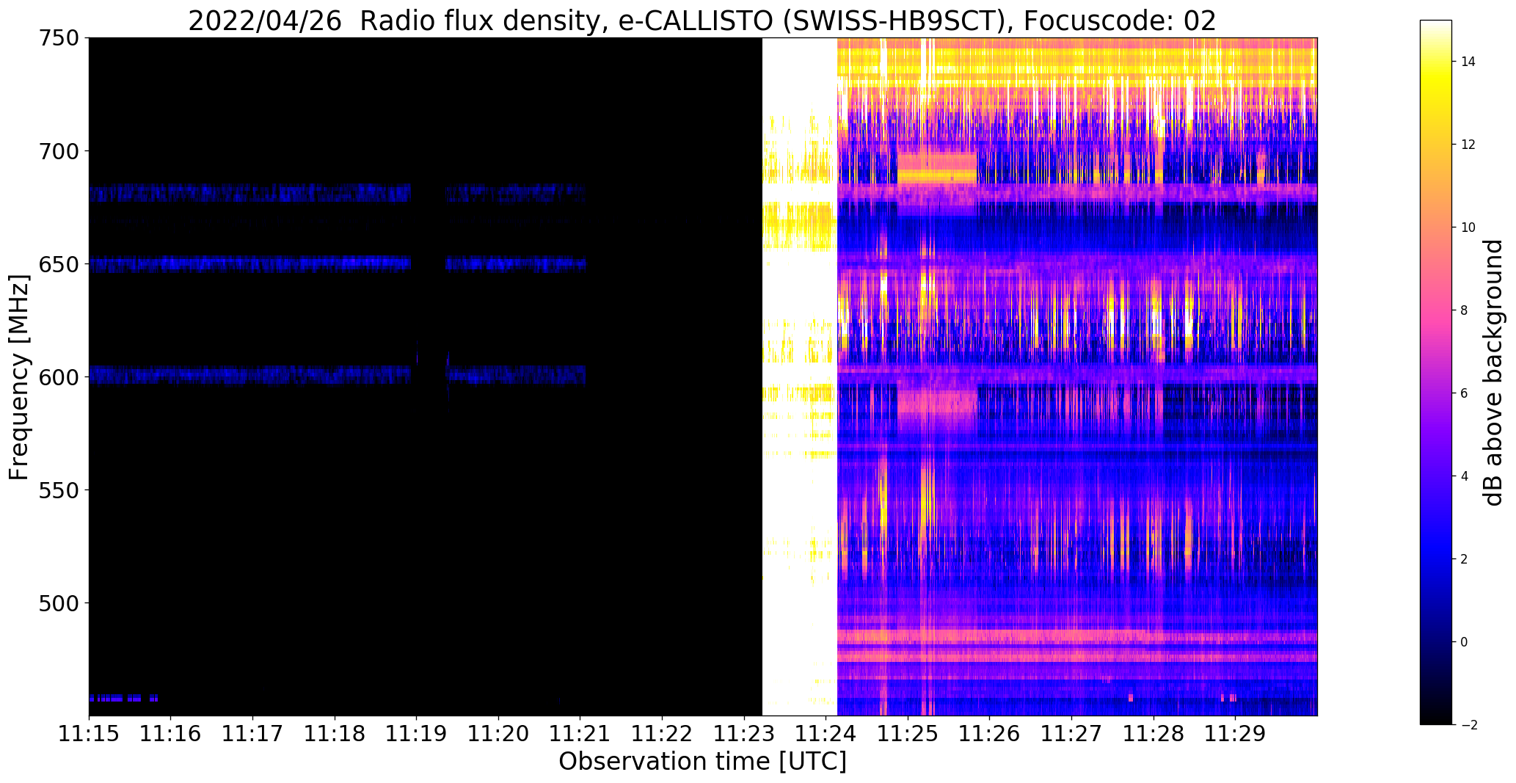Viewport: 1516px width, 783px height.
Task: Click the colorbar tick label 10
Action: tap(1468, 227)
